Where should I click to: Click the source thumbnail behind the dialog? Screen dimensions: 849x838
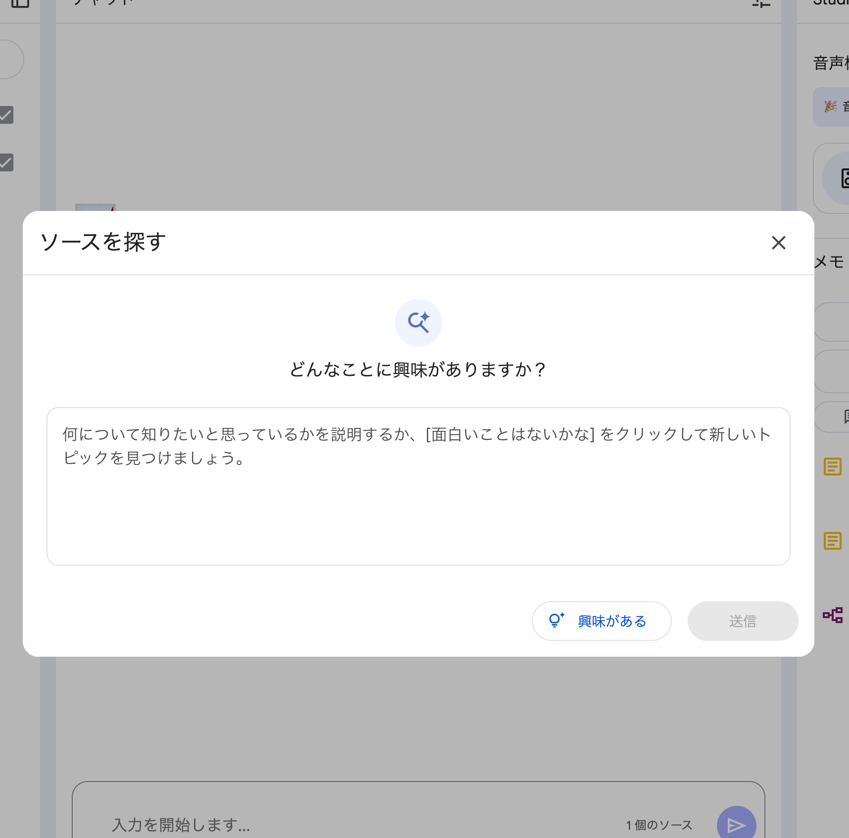[x=95, y=207]
